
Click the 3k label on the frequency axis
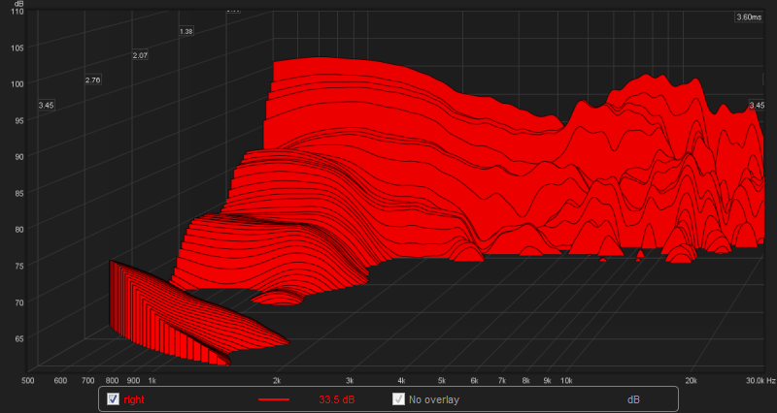pyautogui.click(x=350, y=381)
